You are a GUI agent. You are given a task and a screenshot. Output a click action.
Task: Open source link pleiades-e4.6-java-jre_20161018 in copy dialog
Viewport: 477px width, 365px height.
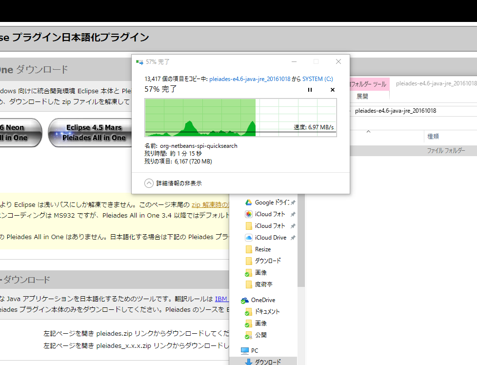click(250, 79)
